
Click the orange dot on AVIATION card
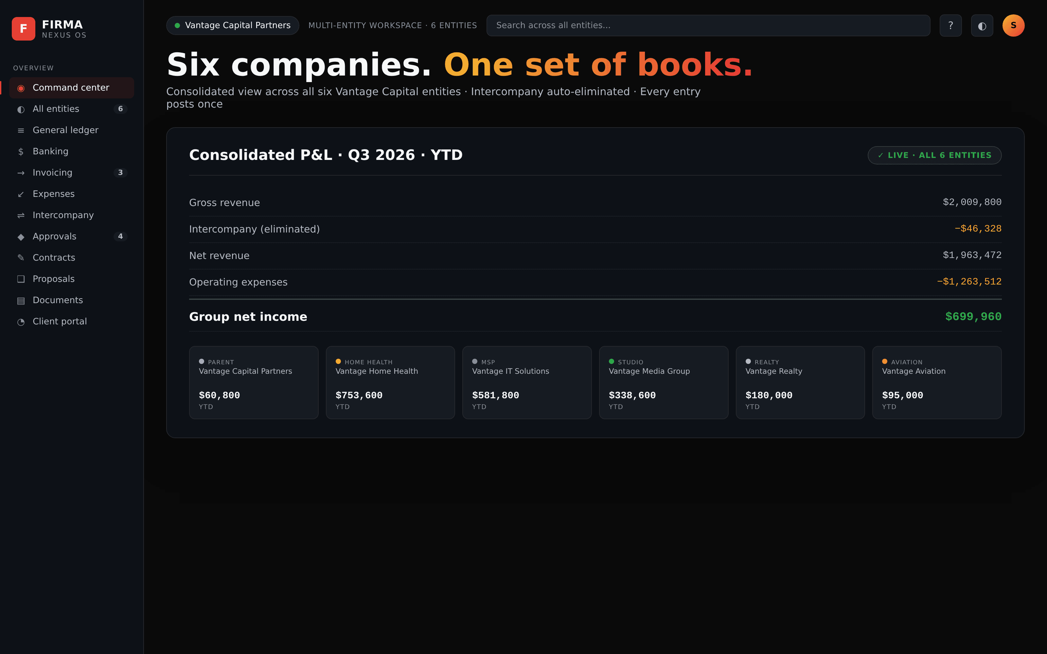pyautogui.click(x=885, y=362)
